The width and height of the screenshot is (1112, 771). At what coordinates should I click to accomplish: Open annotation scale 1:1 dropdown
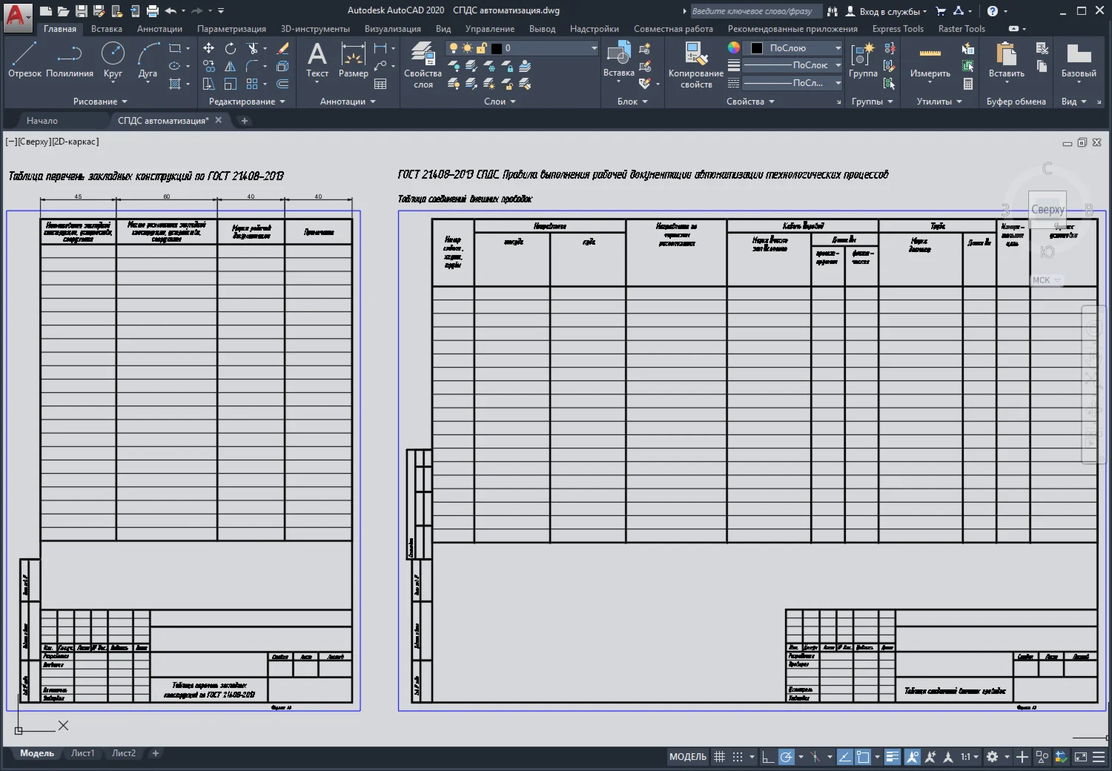click(970, 757)
